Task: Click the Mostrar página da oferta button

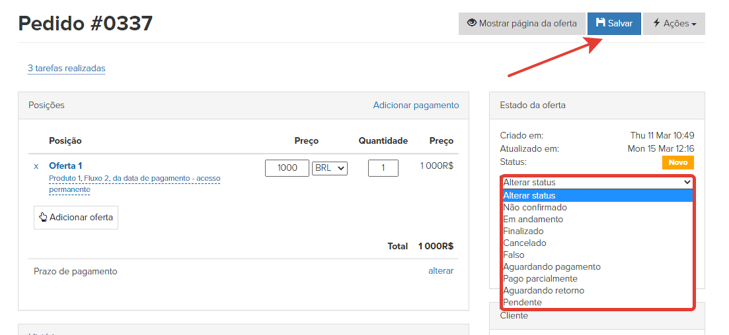Action: 521,23
